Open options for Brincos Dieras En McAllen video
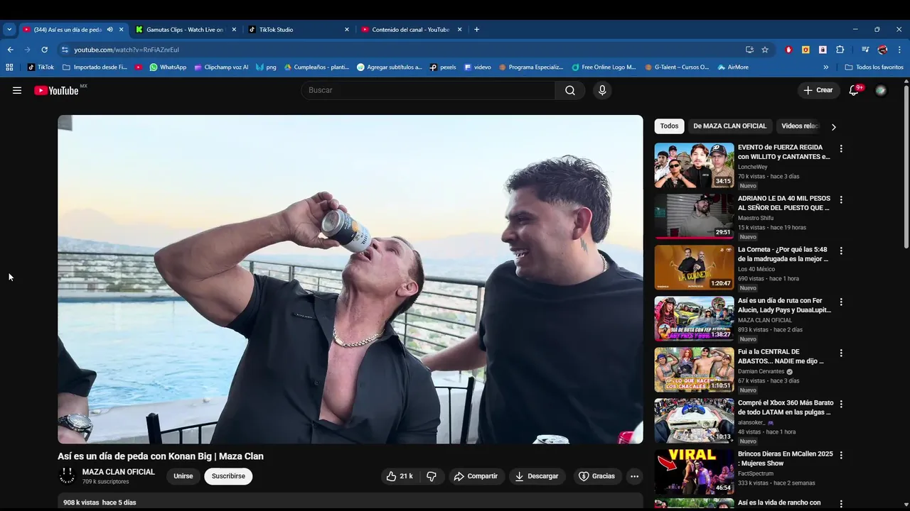The height and width of the screenshot is (511, 910). (841, 456)
